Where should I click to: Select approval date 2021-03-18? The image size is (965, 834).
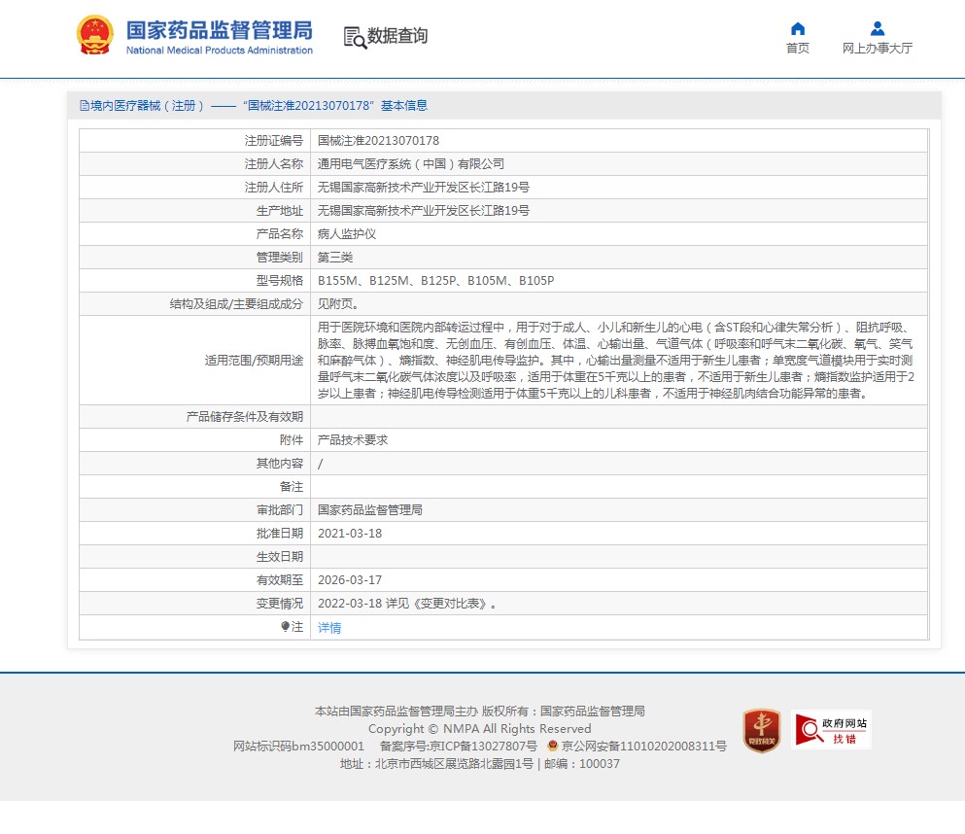click(x=350, y=534)
